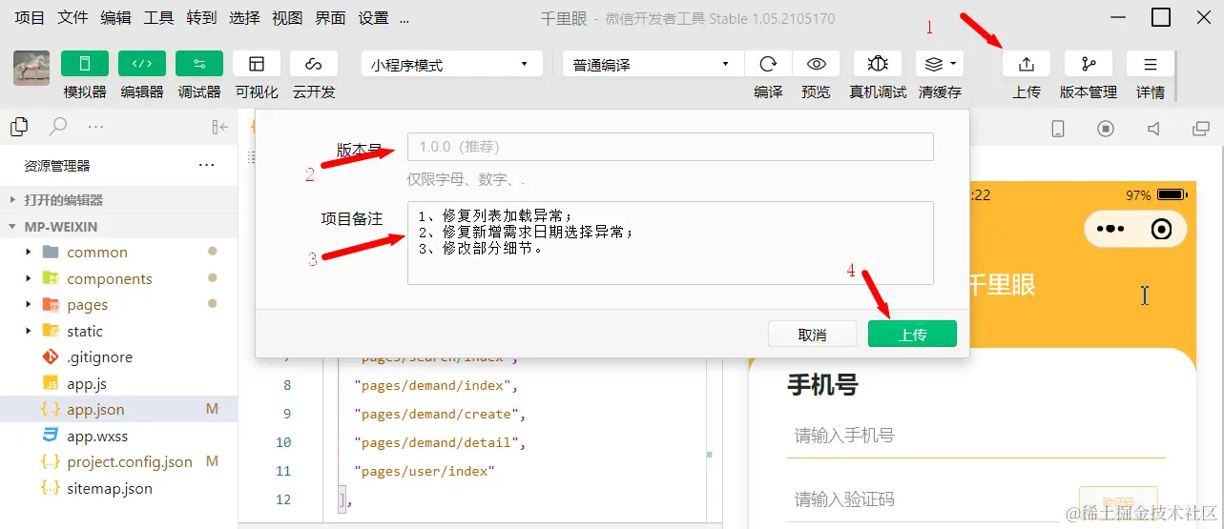Viewport: 1224px width, 529px height.
Task: Click the user avatar thumbnail
Action: (x=31, y=68)
